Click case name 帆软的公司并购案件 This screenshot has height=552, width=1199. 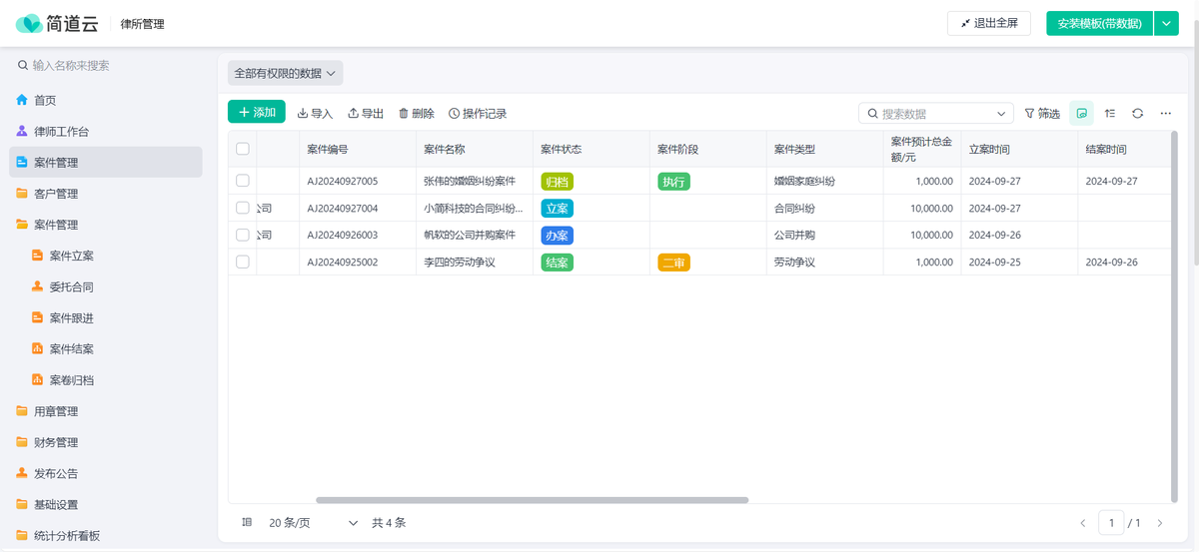point(470,236)
